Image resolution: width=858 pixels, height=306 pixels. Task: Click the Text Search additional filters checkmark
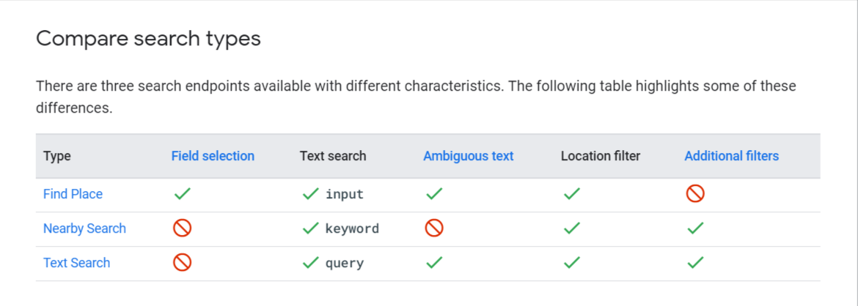(695, 263)
